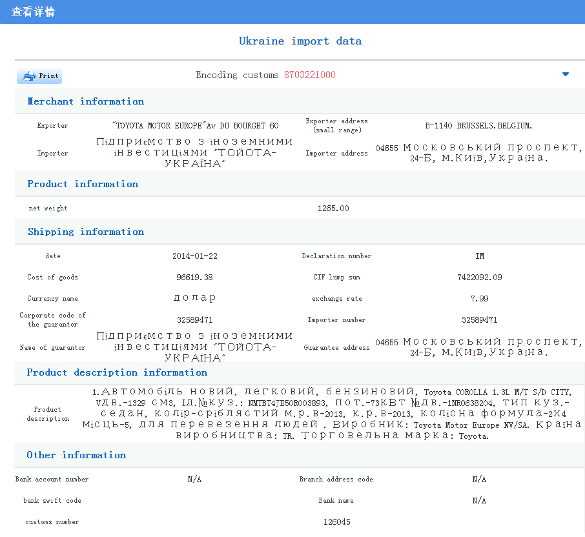This screenshot has width=585, height=537.
Task: Click the 'Product description' field label
Action: [x=48, y=414]
